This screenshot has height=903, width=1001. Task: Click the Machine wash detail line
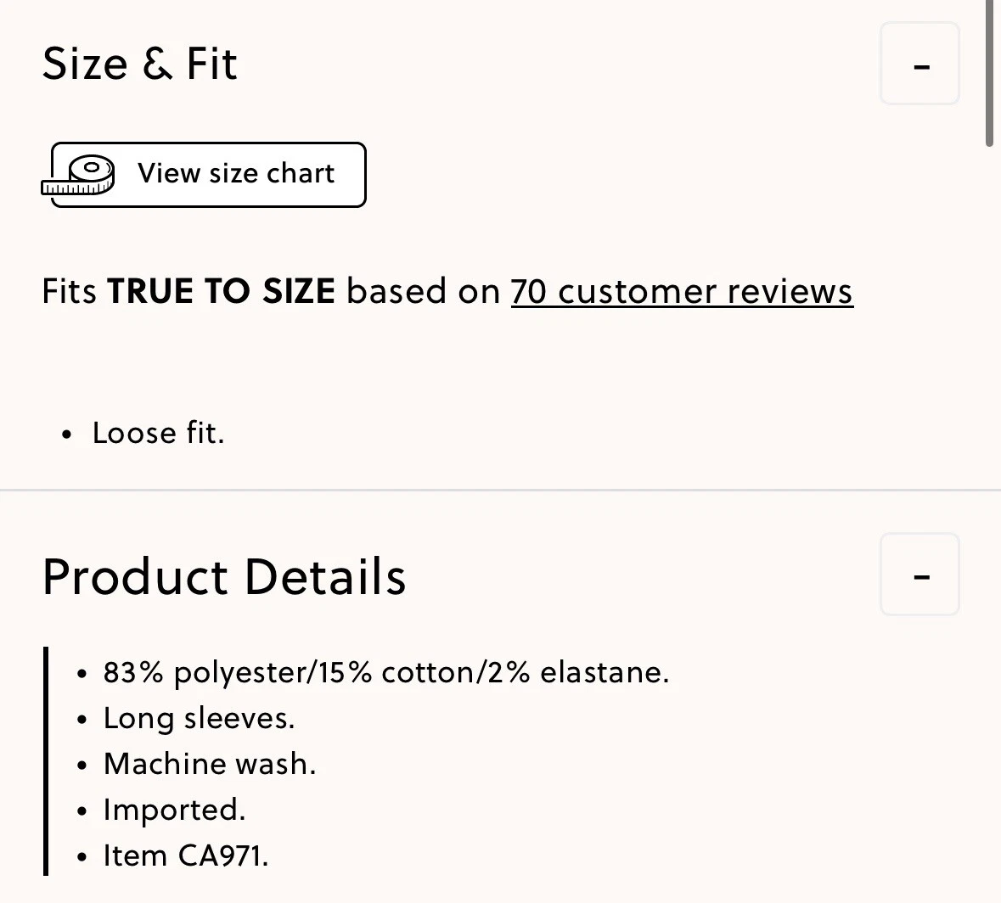[x=209, y=764]
